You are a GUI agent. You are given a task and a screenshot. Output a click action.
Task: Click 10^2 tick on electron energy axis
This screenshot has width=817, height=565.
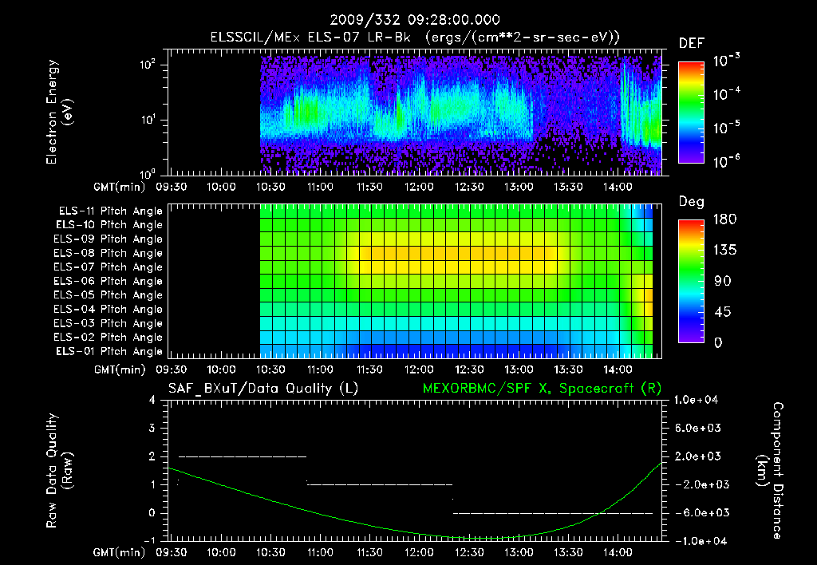tap(148, 65)
